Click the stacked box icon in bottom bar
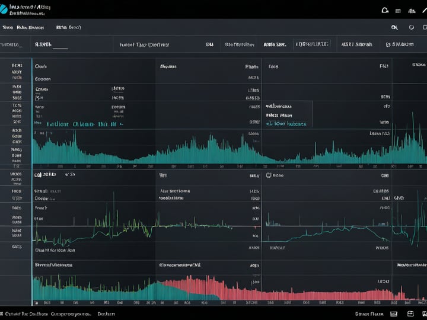This screenshot has height=320, width=427. [410, 314]
